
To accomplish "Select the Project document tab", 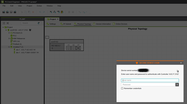I will [x=52, y=19].
